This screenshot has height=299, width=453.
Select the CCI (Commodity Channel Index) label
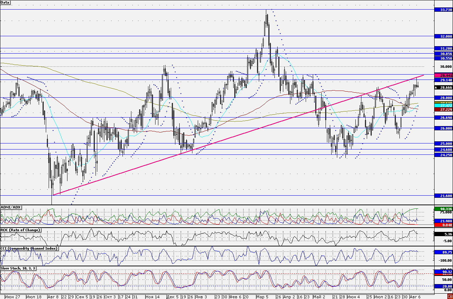coord(29,248)
